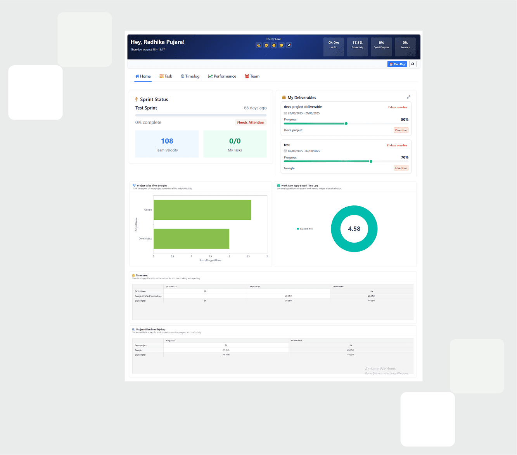Select the sleepy face energy level
This screenshot has width=517, height=455.
pyautogui.click(x=259, y=45)
